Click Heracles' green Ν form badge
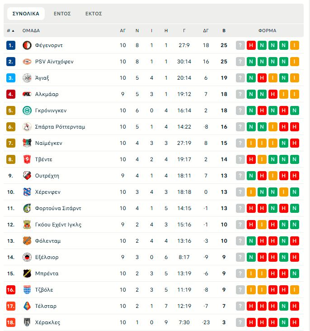310x331 pixels. click(x=284, y=322)
